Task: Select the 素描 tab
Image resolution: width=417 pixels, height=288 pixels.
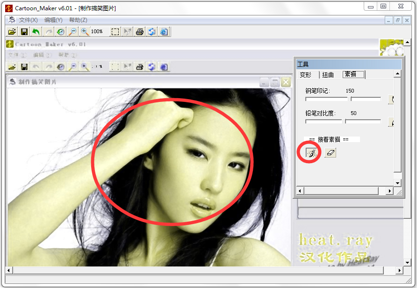Action: click(x=353, y=74)
